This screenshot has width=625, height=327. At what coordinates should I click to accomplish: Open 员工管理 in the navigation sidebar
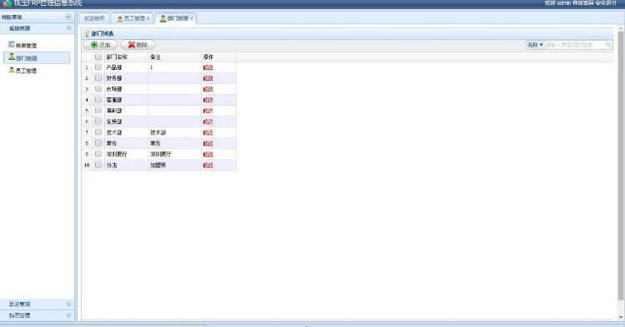coord(22,71)
